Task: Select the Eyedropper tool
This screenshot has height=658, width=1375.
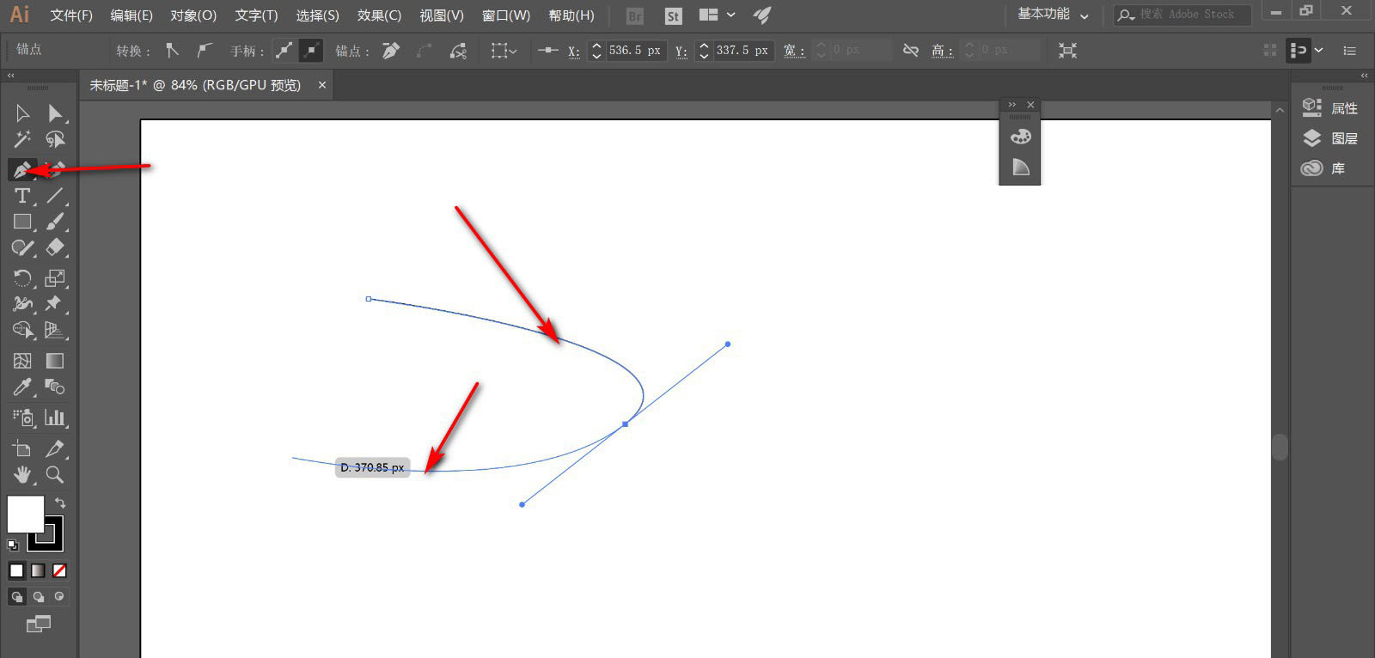Action: [x=22, y=387]
